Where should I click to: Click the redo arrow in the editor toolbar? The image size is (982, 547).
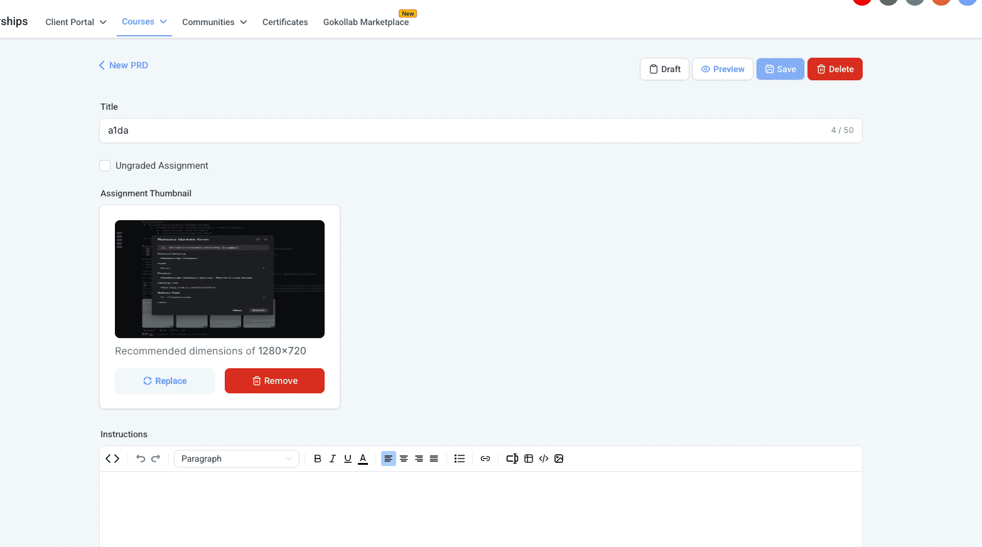point(156,459)
